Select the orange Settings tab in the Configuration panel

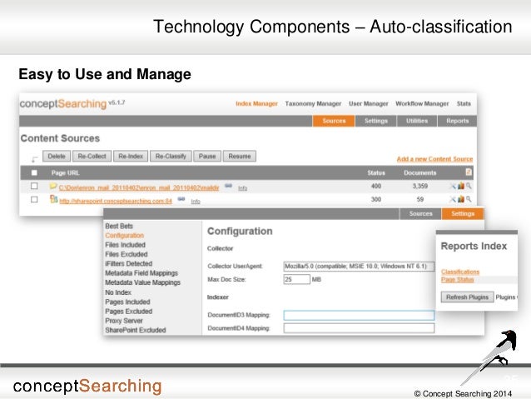[463, 214]
